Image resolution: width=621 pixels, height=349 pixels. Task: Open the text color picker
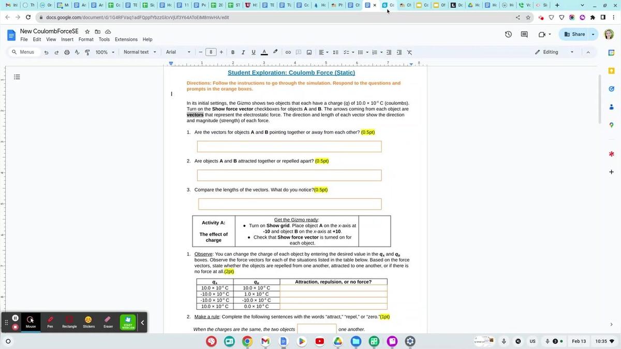[x=264, y=52]
